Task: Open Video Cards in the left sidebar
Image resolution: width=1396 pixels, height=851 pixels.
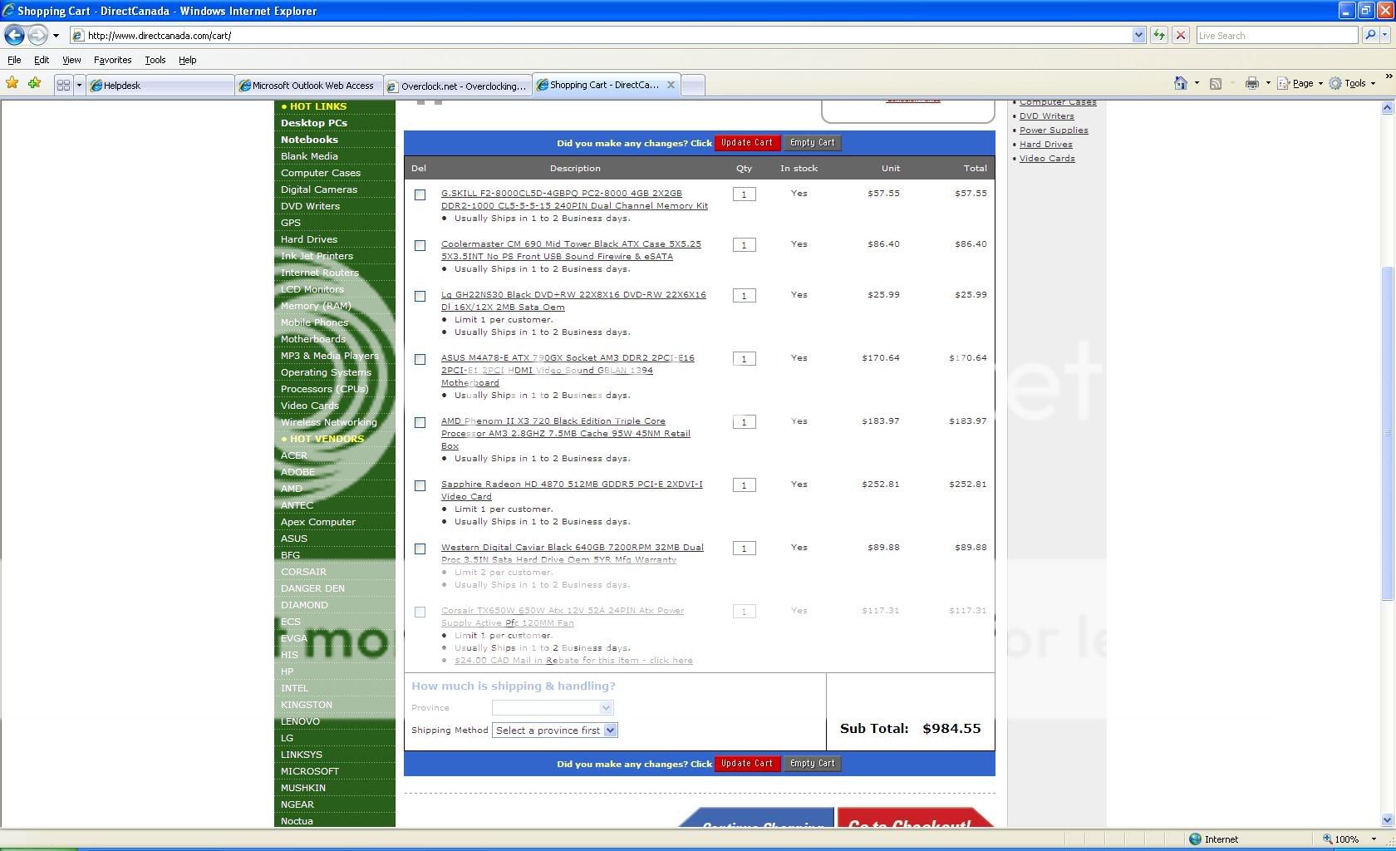Action: pos(309,406)
